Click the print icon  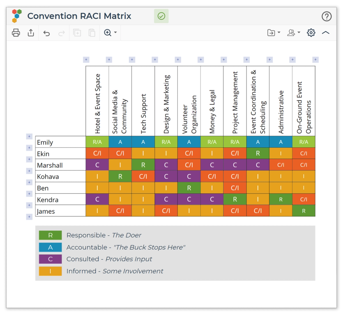click(x=16, y=33)
